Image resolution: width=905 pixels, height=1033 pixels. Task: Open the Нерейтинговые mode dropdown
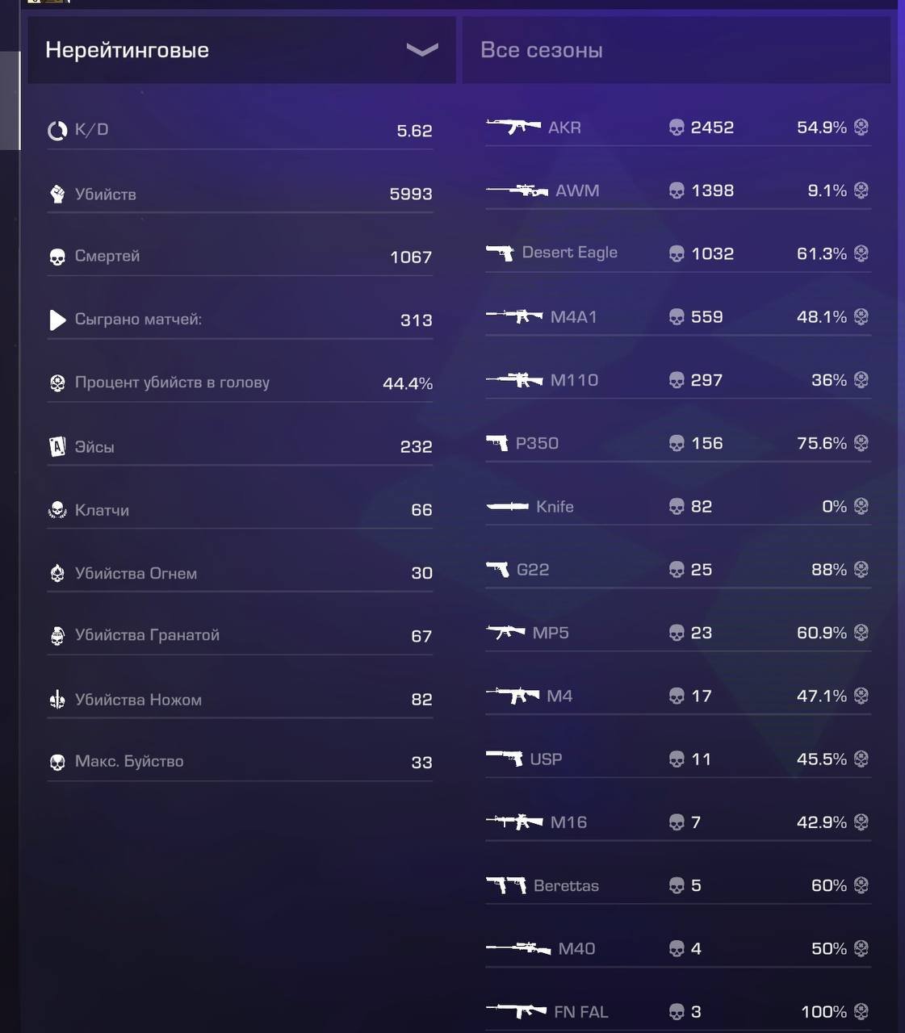click(x=241, y=50)
